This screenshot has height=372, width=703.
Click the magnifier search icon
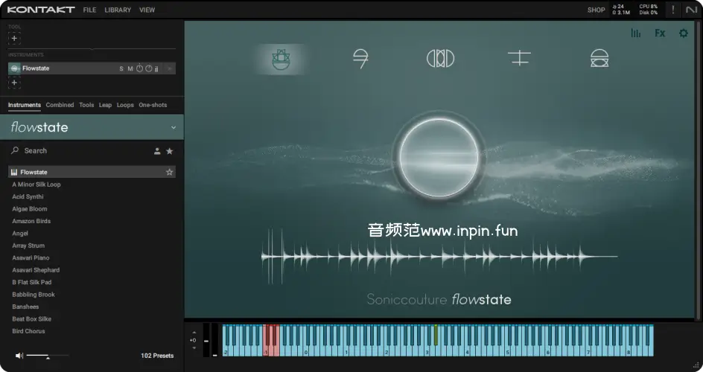point(15,150)
